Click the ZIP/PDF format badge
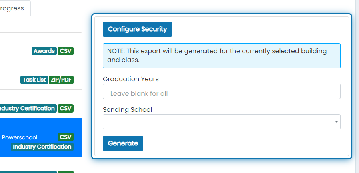This screenshot has height=173, width=359. coord(61,80)
